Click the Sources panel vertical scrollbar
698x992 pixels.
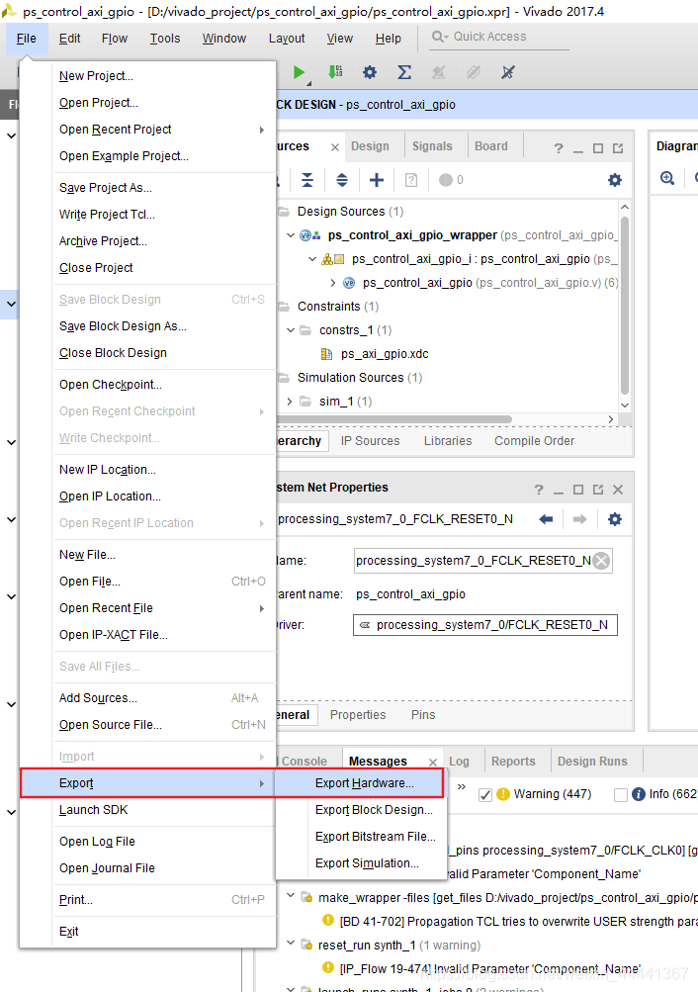pyautogui.click(x=625, y=305)
